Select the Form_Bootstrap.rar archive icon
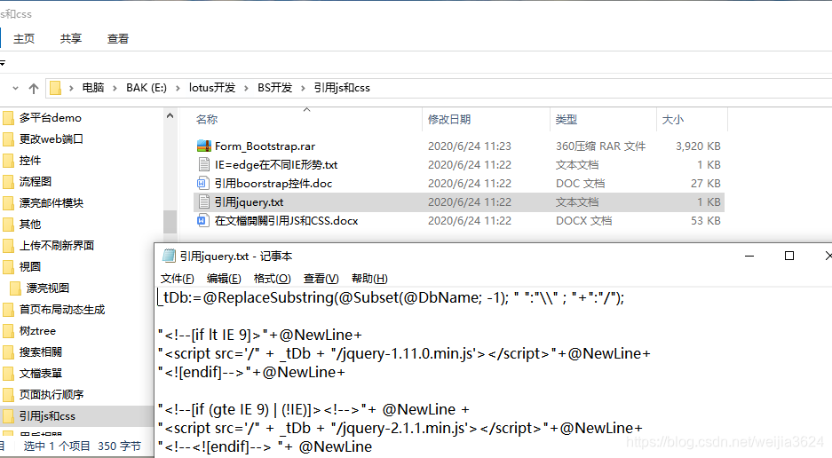Screen dimensions: 832x458 point(203,146)
